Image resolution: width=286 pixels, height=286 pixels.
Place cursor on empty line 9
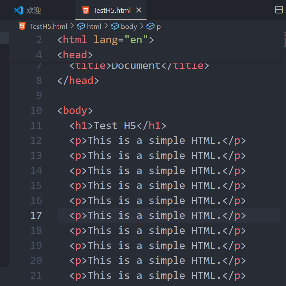click(169, 96)
